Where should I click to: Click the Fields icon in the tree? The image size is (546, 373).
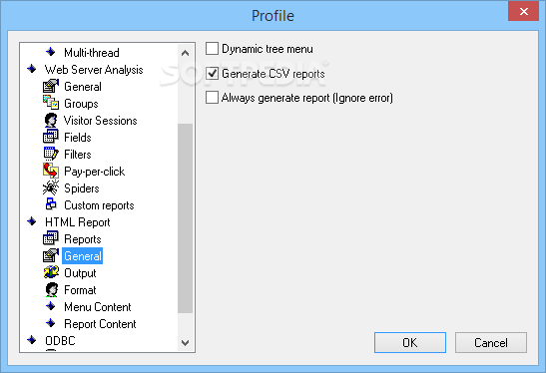click(51, 137)
